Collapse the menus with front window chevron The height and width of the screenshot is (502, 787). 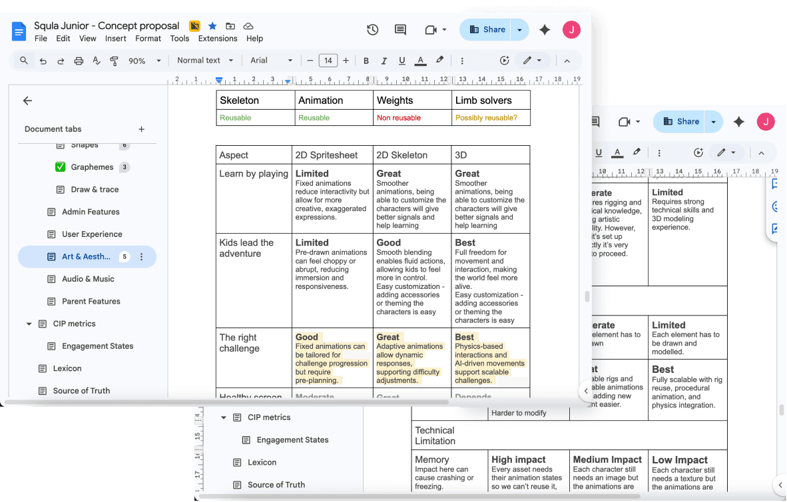pyautogui.click(x=567, y=61)
